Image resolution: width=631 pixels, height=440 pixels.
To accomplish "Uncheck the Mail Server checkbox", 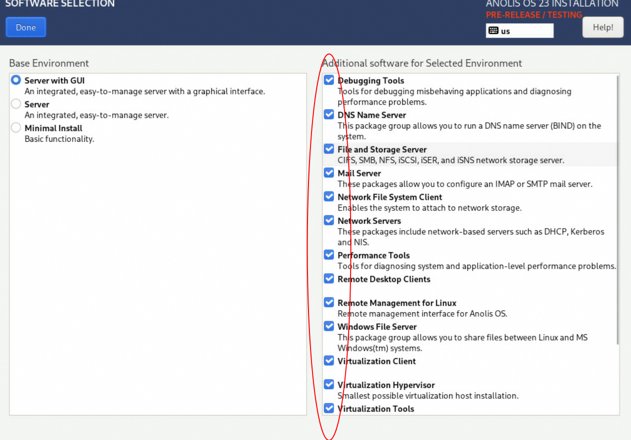I will [329, 173].
